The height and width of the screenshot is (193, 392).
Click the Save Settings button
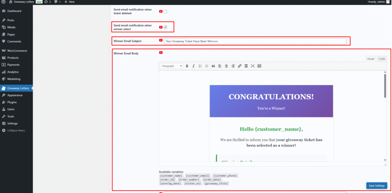(x=377, y=186)
